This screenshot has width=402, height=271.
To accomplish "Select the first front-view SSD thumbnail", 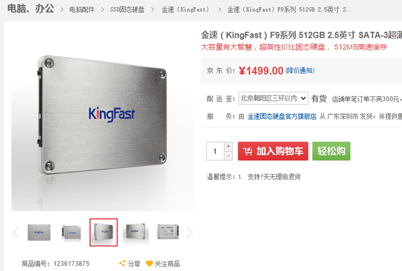I will click(x=39, y=233).
